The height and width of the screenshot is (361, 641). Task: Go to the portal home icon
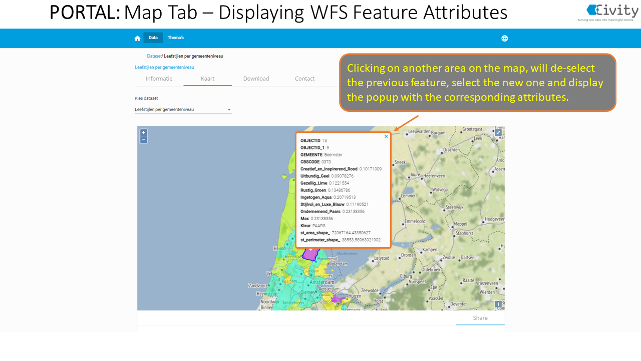click(137, 38)
